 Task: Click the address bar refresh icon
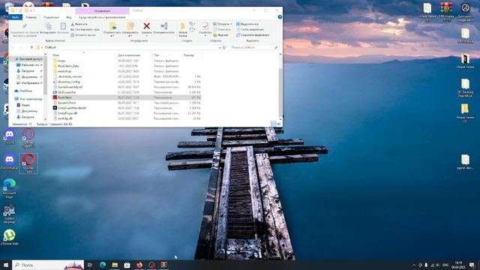(x=224, y=47)
